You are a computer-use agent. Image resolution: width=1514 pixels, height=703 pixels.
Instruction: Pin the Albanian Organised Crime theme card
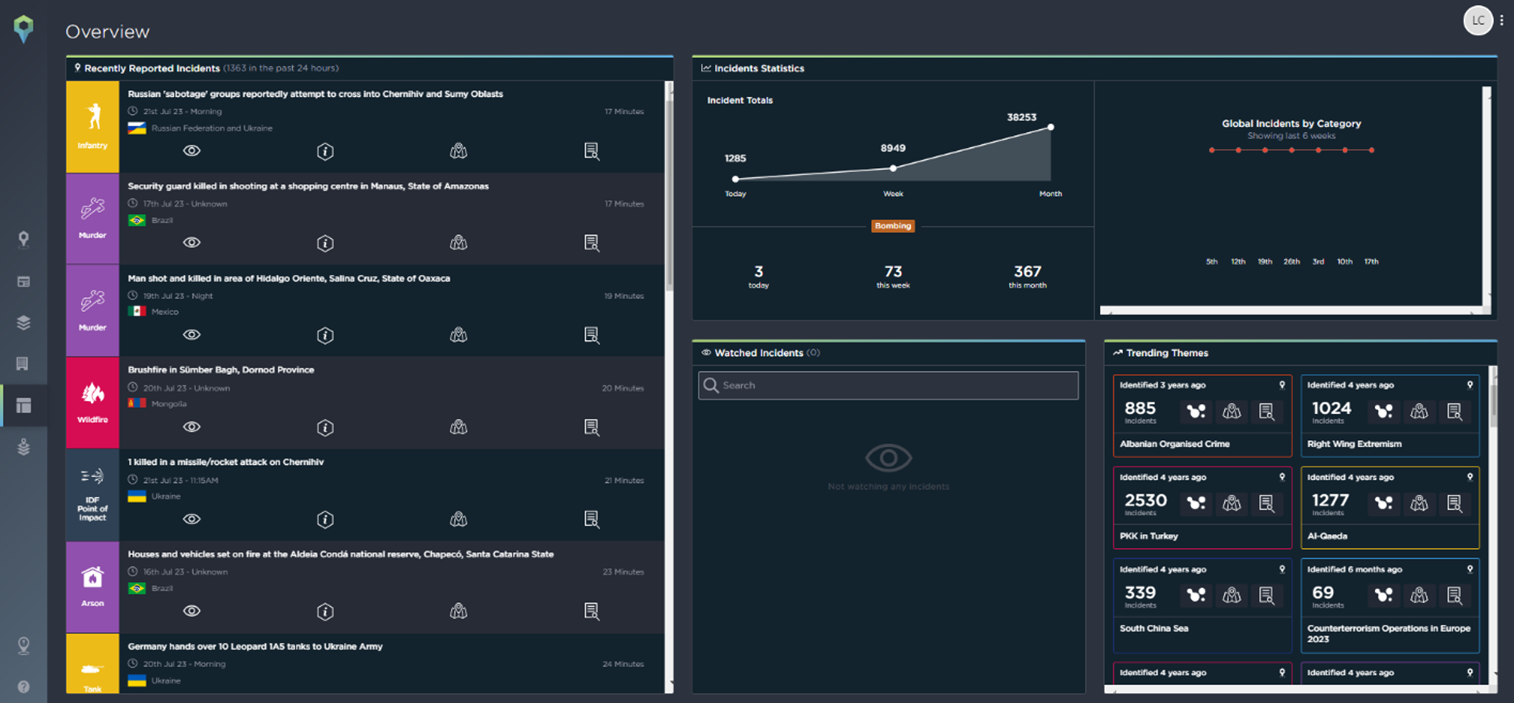[1282, 385]
